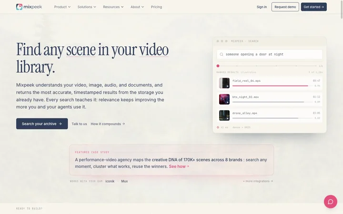Click Search your archive button
The height and width of the screenshot is (214, 343).
42,124
